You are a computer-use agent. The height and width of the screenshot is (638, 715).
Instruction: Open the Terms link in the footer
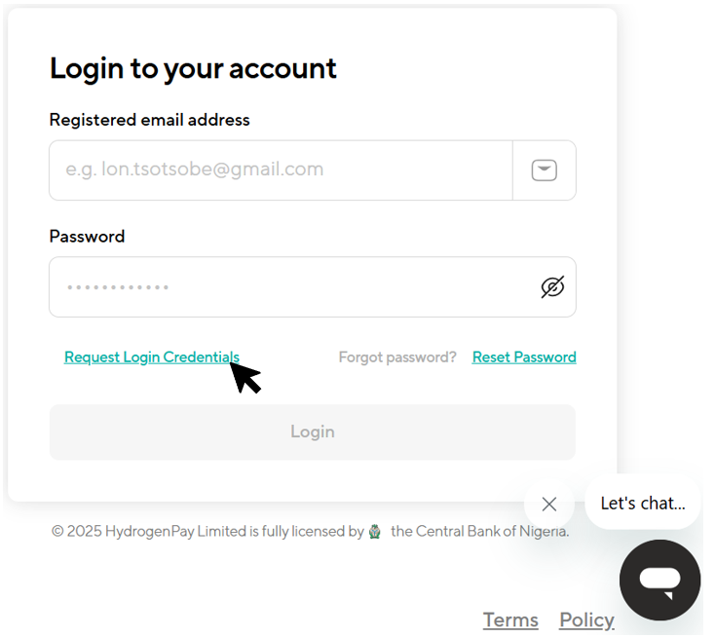[x=510, y=620]
